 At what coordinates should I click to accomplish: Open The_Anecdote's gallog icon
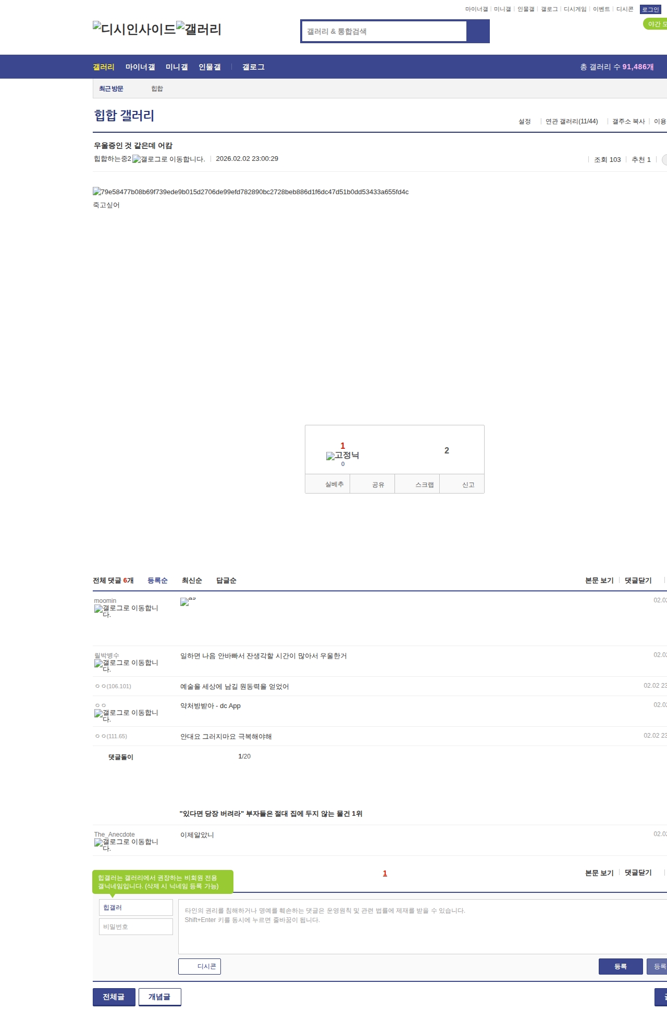[126, 845]
